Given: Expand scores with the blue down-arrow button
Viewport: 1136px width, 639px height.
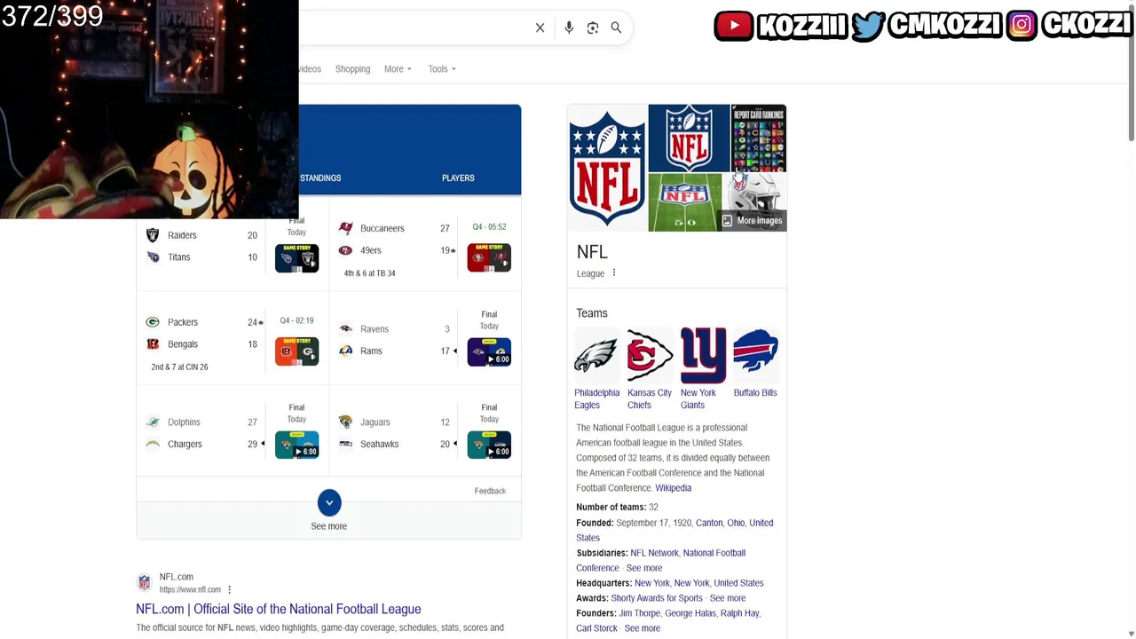Looking at the screenshot, I should pos(329,502).
